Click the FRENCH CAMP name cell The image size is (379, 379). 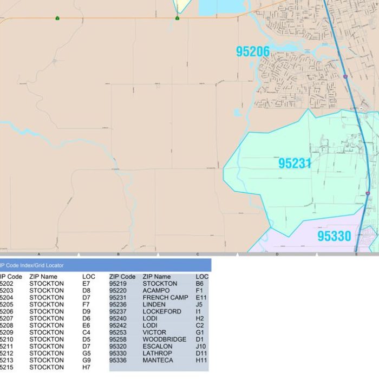click(165, 298)
